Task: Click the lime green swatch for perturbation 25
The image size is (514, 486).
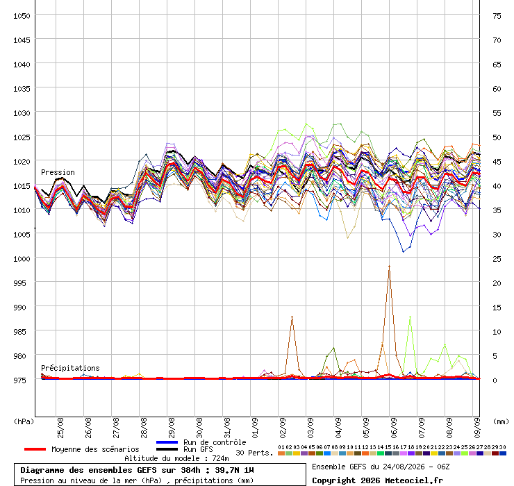Action: [x=465, y=453]
